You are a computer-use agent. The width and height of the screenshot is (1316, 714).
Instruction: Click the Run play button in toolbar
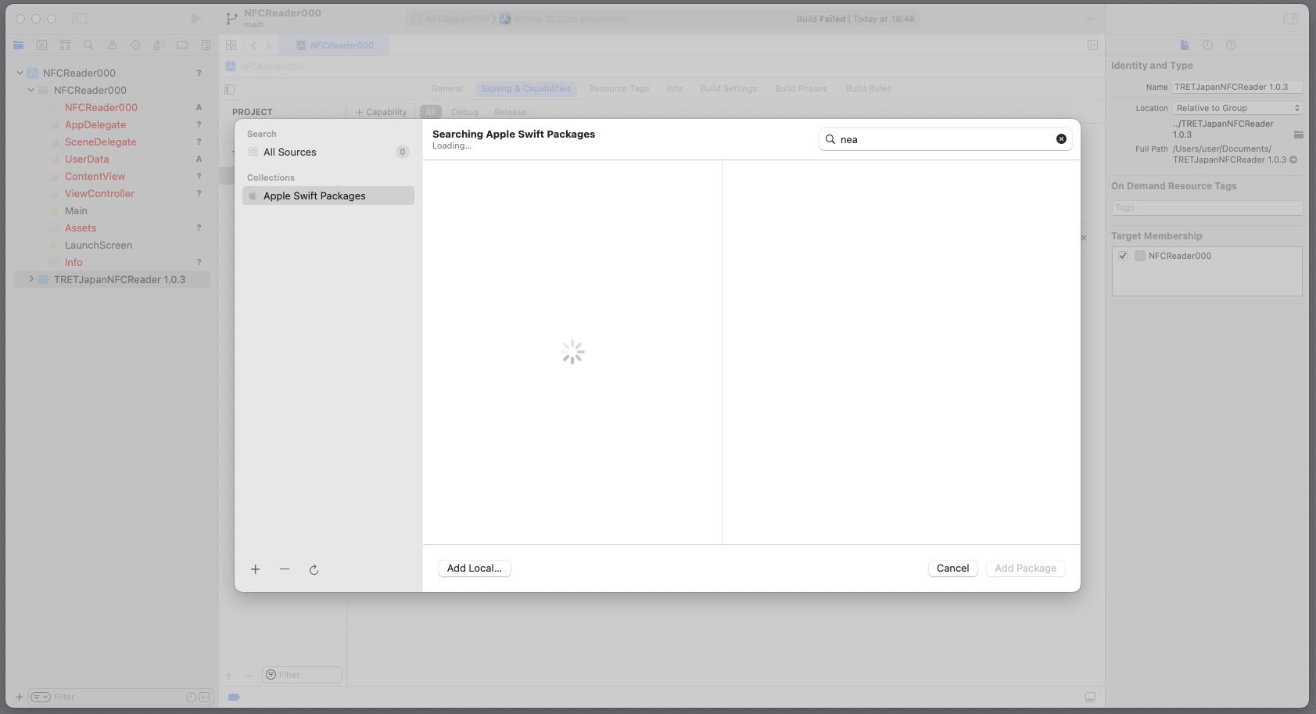coord(196,18)
